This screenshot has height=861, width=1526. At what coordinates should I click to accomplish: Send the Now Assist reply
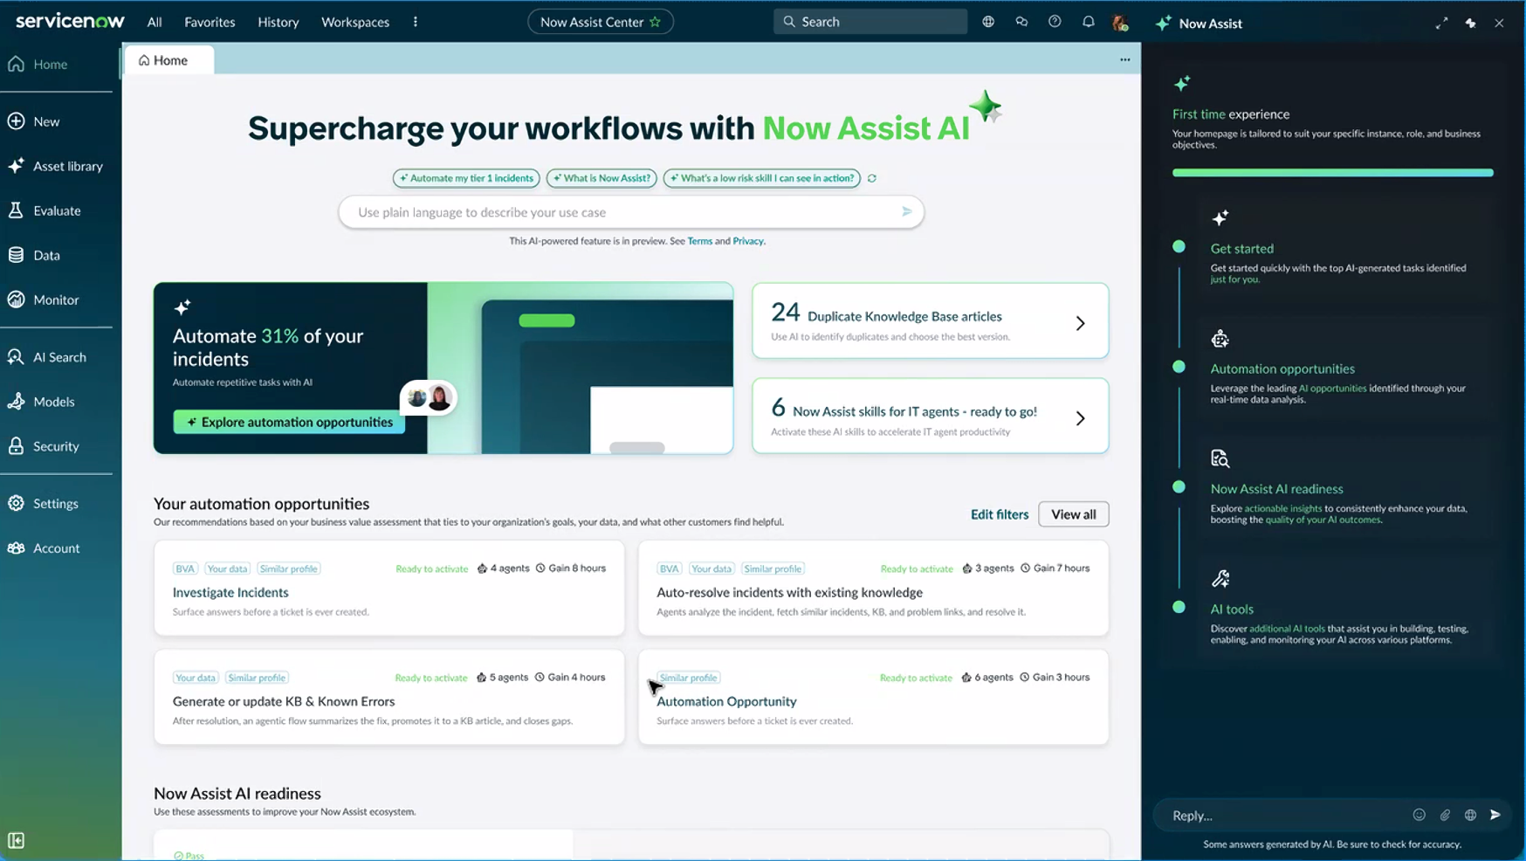[x=1495, y=815]
